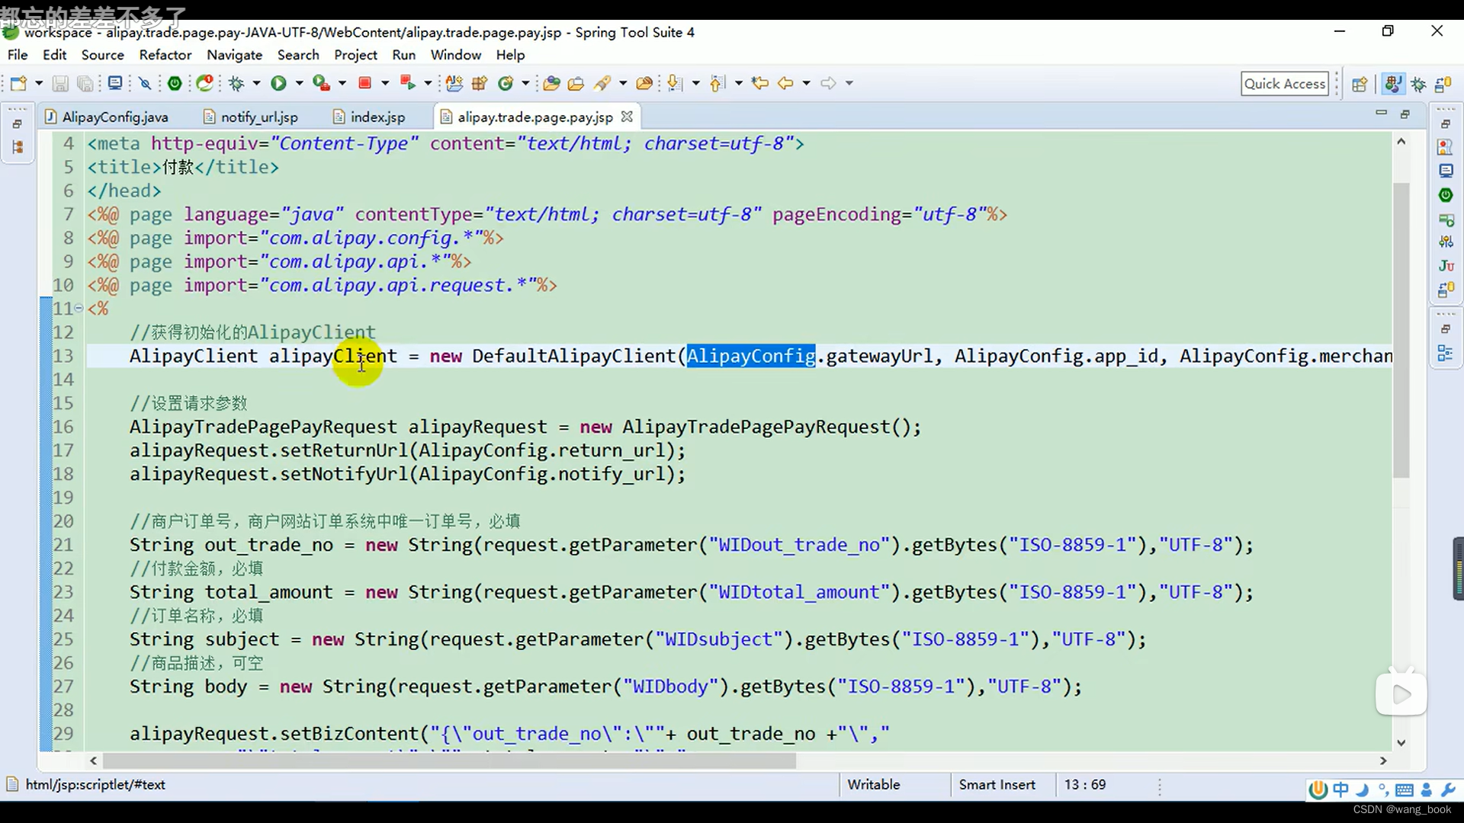Open the Run configurations dropdown arrow
Image resolution: width=1464 pixels, height=823 pixels.
299,83
